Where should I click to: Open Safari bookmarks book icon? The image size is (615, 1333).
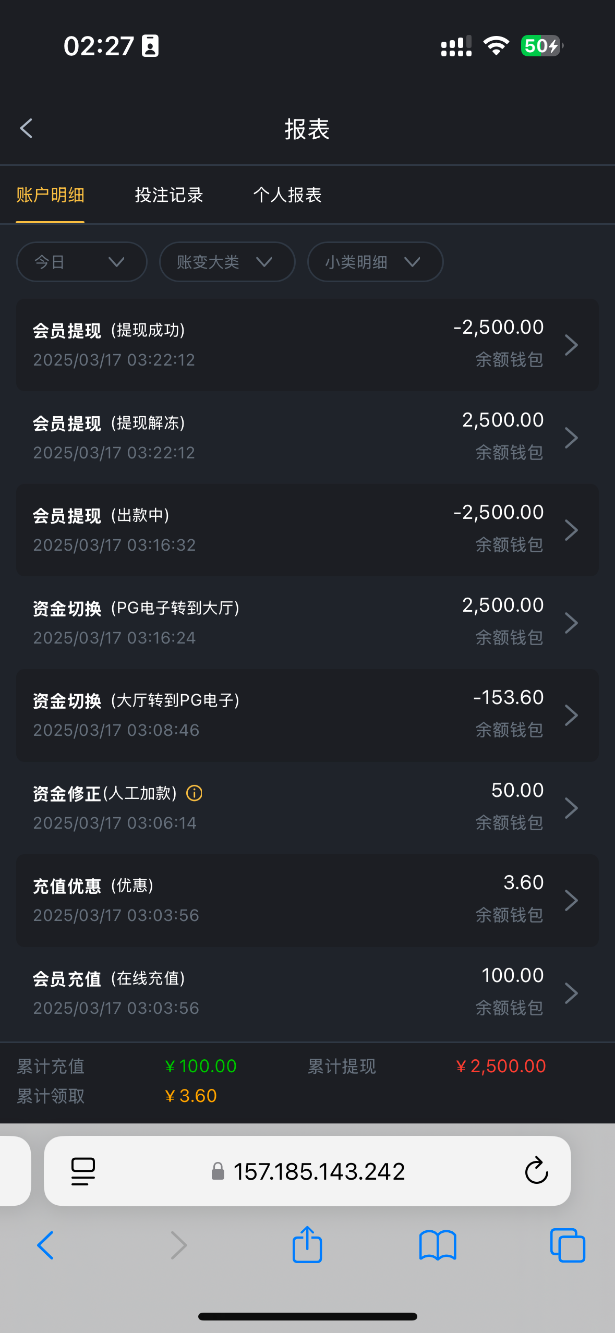pyautogui.click(x=438, y=1245)
